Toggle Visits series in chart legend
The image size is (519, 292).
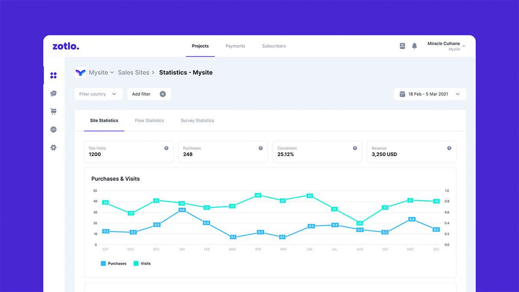(142, 263)
